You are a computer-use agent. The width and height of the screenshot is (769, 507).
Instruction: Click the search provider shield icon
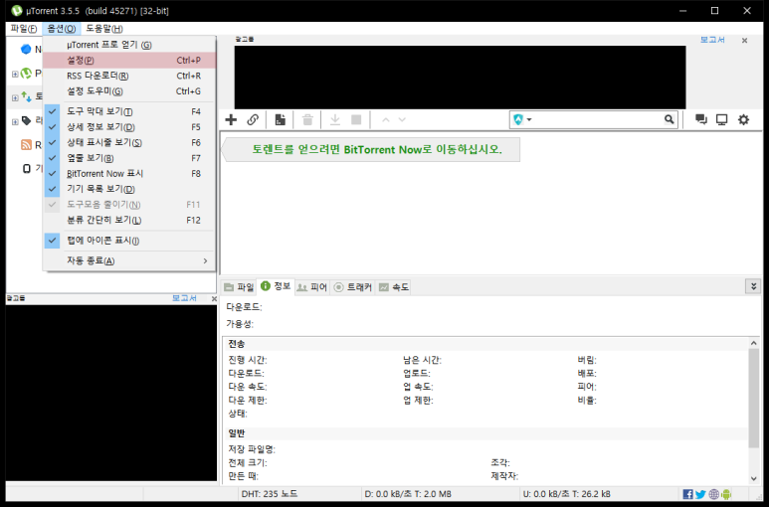click(518, 119)
